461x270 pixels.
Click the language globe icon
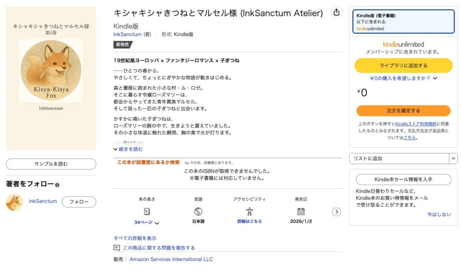[x=198, y=212]
